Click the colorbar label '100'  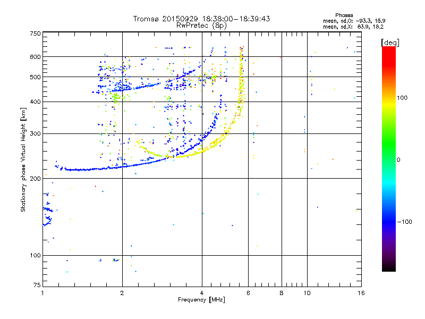coord(402,98)
